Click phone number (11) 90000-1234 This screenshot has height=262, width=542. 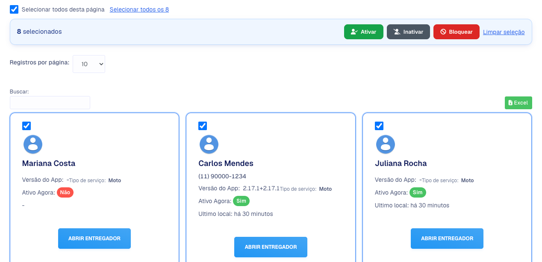222,176
